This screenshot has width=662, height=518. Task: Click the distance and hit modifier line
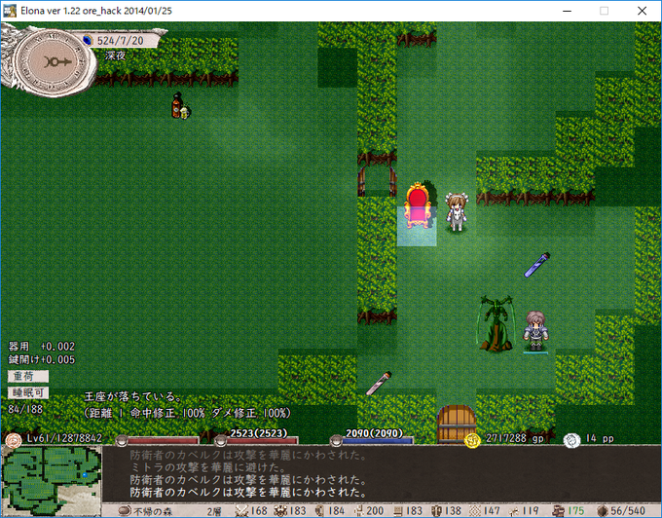tap(188, 413)
